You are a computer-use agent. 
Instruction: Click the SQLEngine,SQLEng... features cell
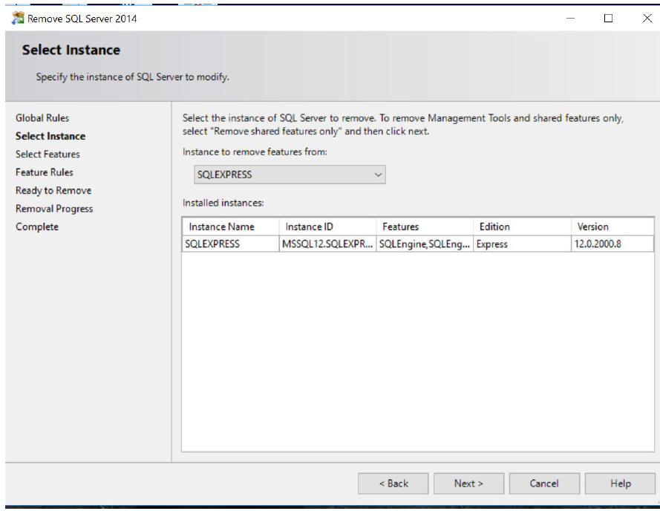tap(425, 244)
